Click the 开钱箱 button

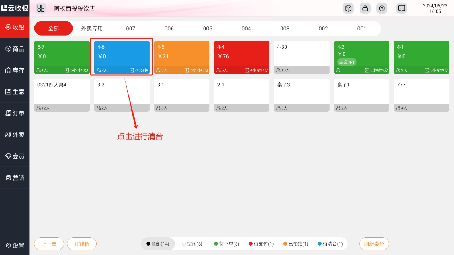tap(82, 244)
